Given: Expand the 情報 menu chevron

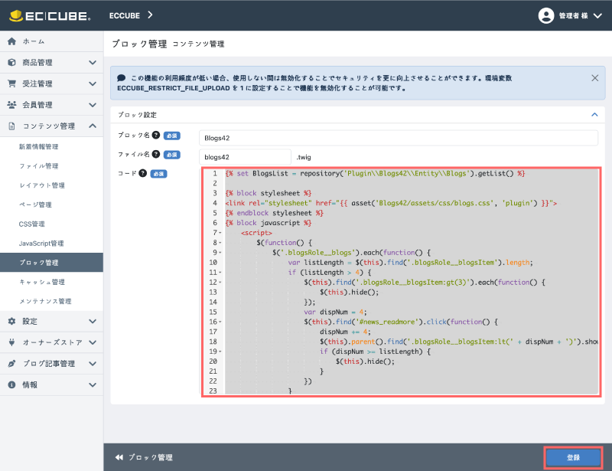Looking at the screenshot, I should click(x=93, y=384).
